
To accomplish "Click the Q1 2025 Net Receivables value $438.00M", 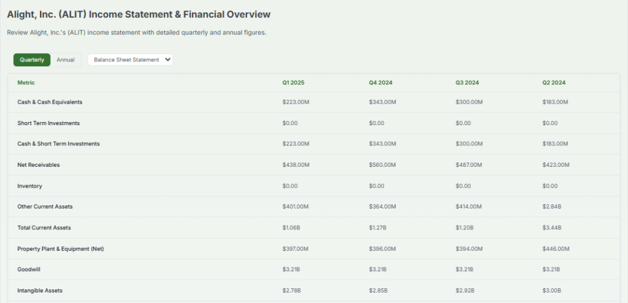I will click(x=296, y=165).
